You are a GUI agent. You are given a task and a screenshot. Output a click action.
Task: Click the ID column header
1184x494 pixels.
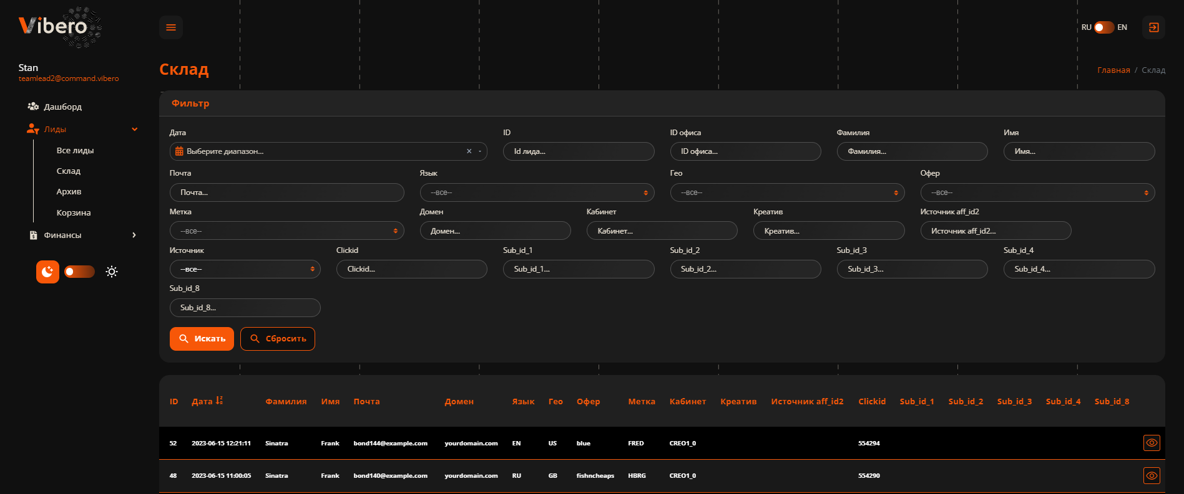click(x=174, y=401)
